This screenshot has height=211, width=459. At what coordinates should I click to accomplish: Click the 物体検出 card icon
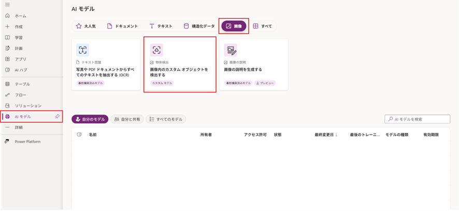[x=156, y=50]
